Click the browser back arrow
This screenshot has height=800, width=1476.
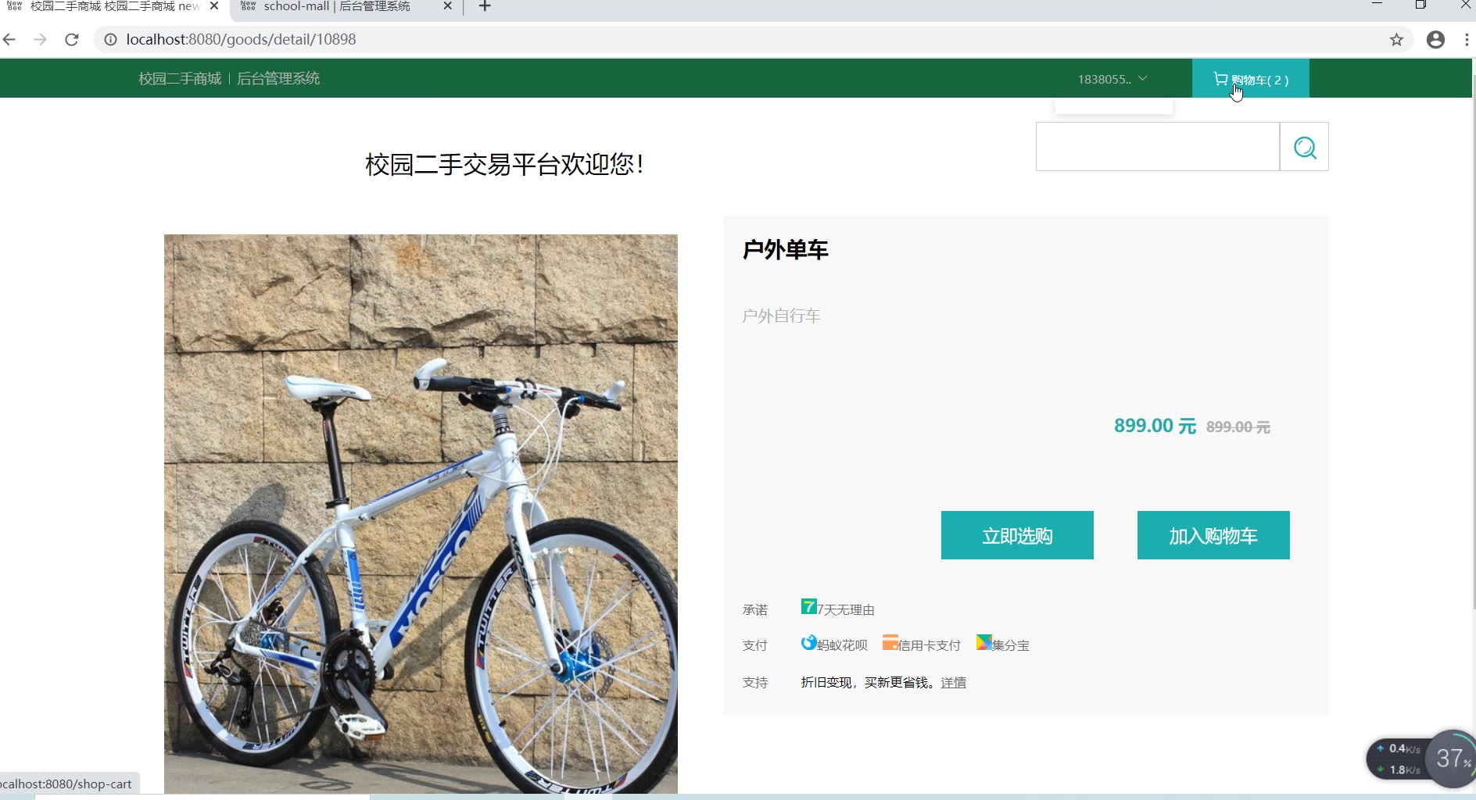pyautogui.click(x=9, y=39)
